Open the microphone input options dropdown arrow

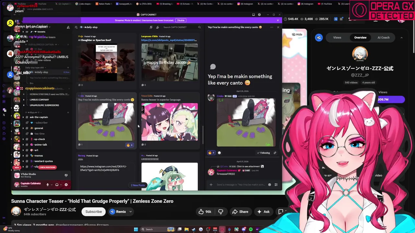tap(52, 185)
